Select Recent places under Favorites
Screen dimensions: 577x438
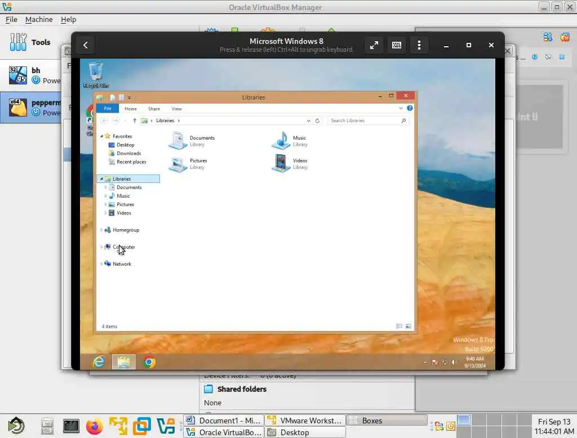131,162
